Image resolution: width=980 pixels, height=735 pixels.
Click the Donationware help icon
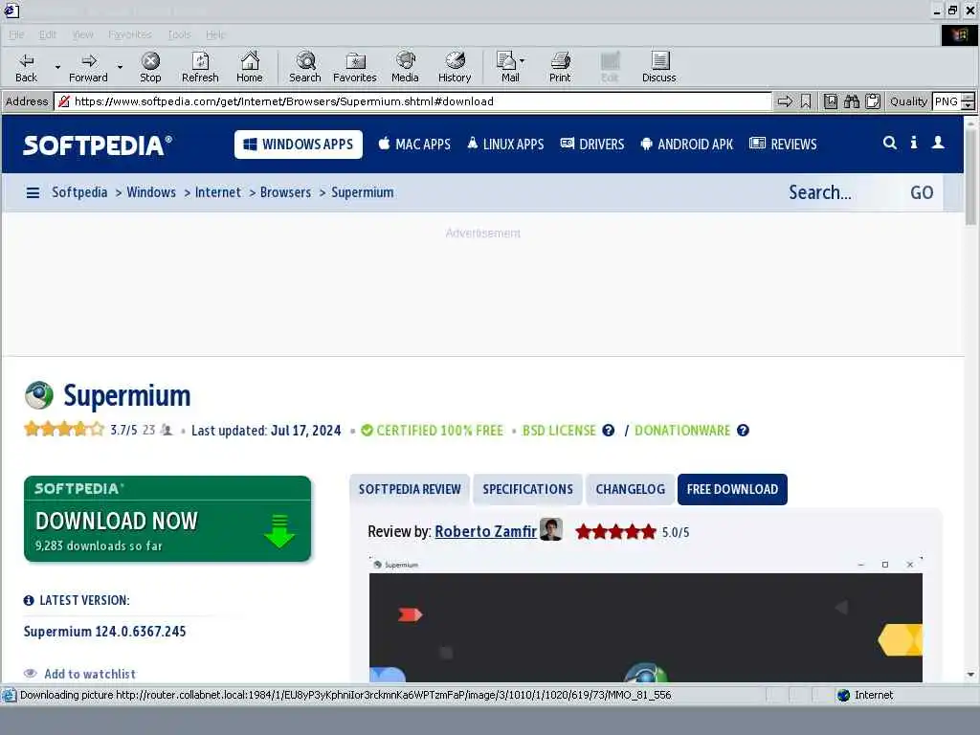point(743,431)
